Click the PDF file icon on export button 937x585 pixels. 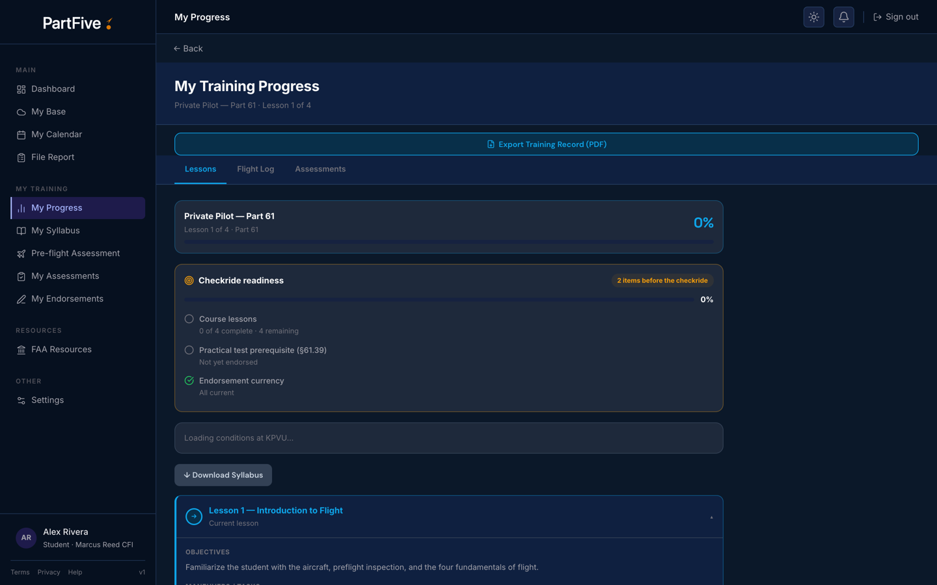491,144
